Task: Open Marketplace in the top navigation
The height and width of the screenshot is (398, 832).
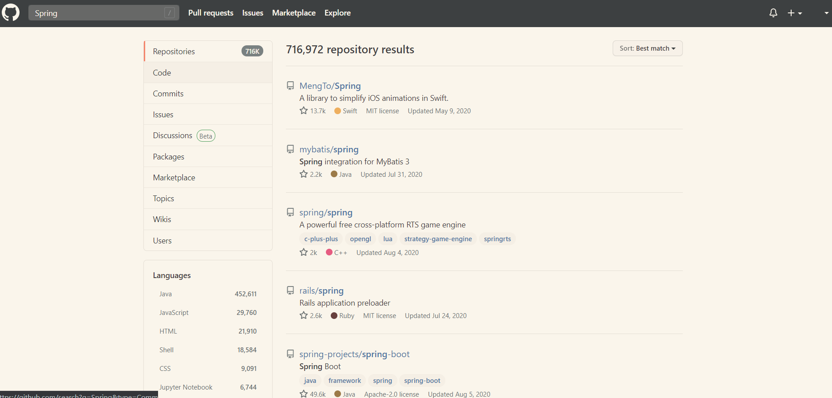Action: click(294, 13)
